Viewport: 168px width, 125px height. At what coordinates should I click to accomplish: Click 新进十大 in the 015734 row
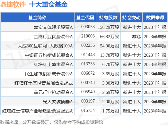tap(132, 111)
